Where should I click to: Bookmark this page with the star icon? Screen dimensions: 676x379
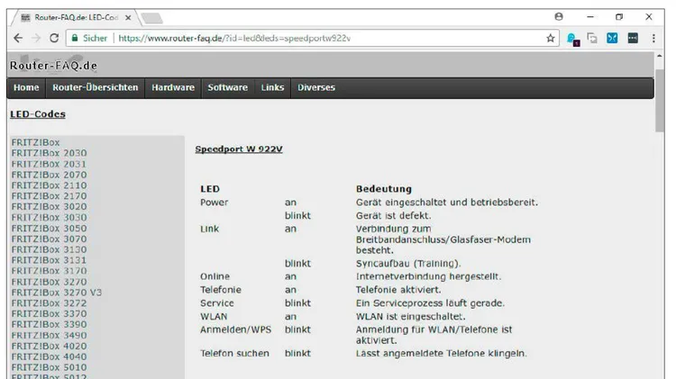point(550,39)
